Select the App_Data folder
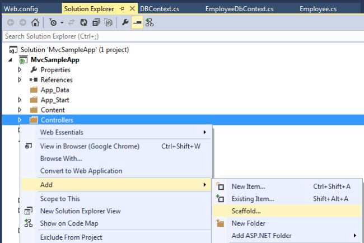 click(x=55, y=90)
